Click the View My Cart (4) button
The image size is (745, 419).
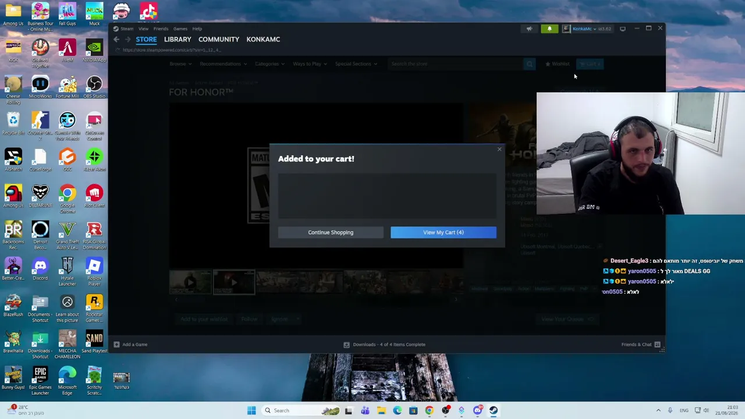coord(444,232)
